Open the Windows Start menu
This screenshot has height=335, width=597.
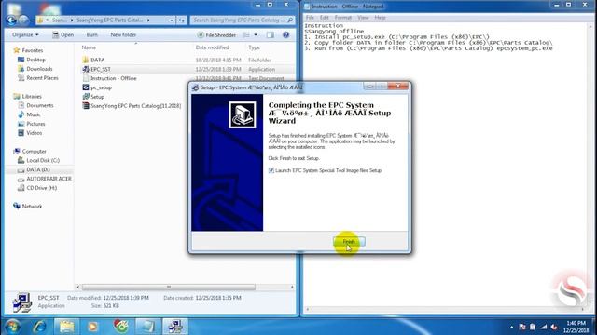tap(12, 327)
